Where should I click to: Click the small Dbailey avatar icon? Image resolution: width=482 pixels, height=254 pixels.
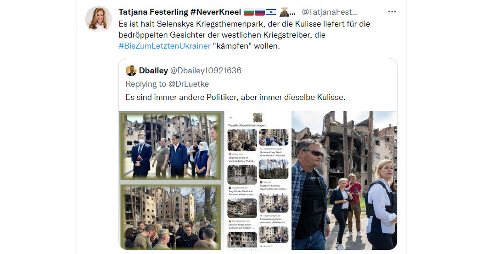131,70
